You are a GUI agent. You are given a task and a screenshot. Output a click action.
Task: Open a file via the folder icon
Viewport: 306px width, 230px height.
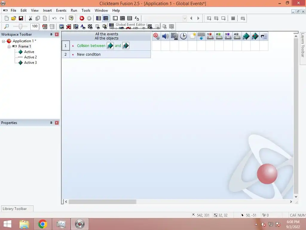(14, 18)
